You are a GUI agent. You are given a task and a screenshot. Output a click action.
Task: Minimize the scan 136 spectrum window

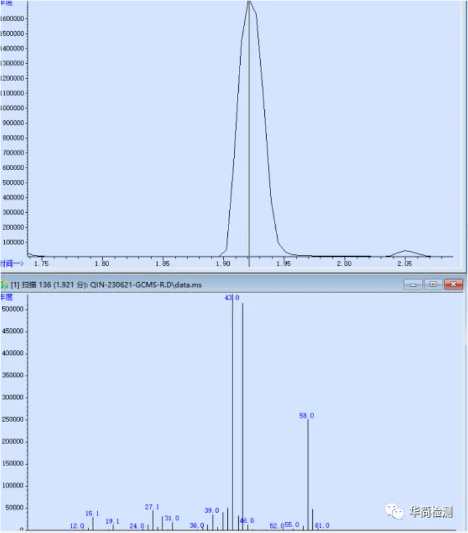click(x=413, y=284)
